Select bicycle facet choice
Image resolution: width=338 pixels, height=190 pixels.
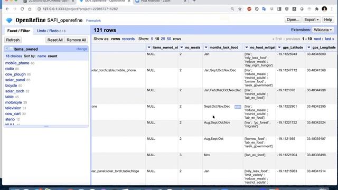coord(11,85)
